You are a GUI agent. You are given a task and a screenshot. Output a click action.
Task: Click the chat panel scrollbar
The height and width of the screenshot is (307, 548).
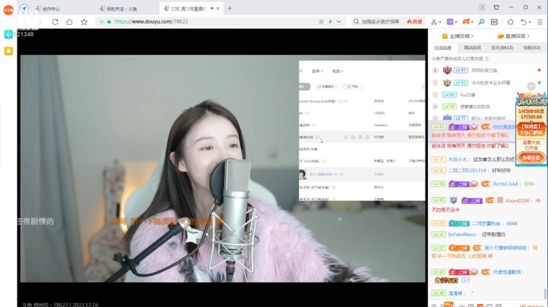(544, 293)
